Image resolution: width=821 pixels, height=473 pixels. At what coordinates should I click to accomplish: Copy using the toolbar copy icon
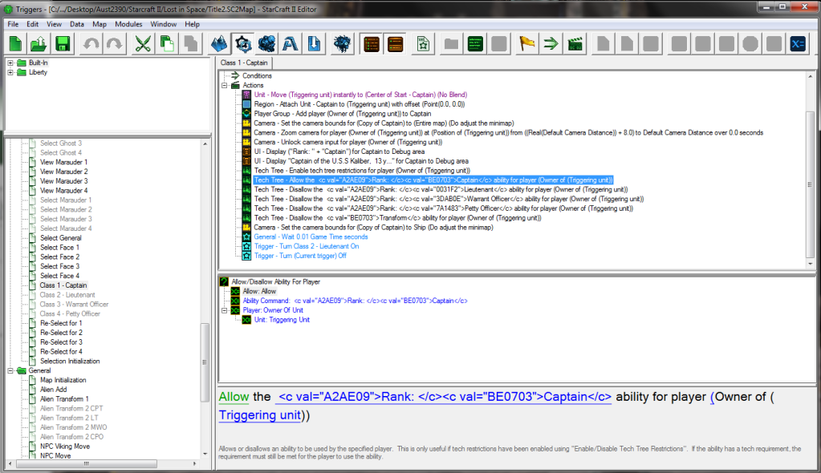[167, 44]
